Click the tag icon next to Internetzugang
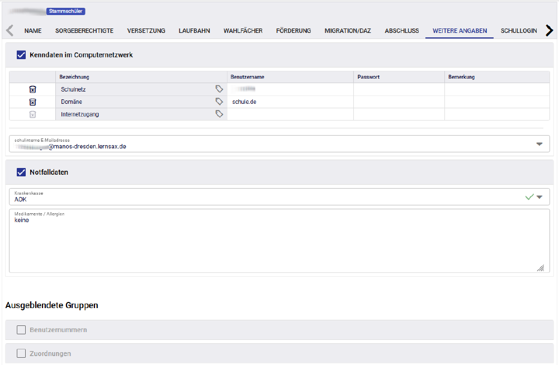This screenshot has width=559, height=365. (x=219, y=114)
